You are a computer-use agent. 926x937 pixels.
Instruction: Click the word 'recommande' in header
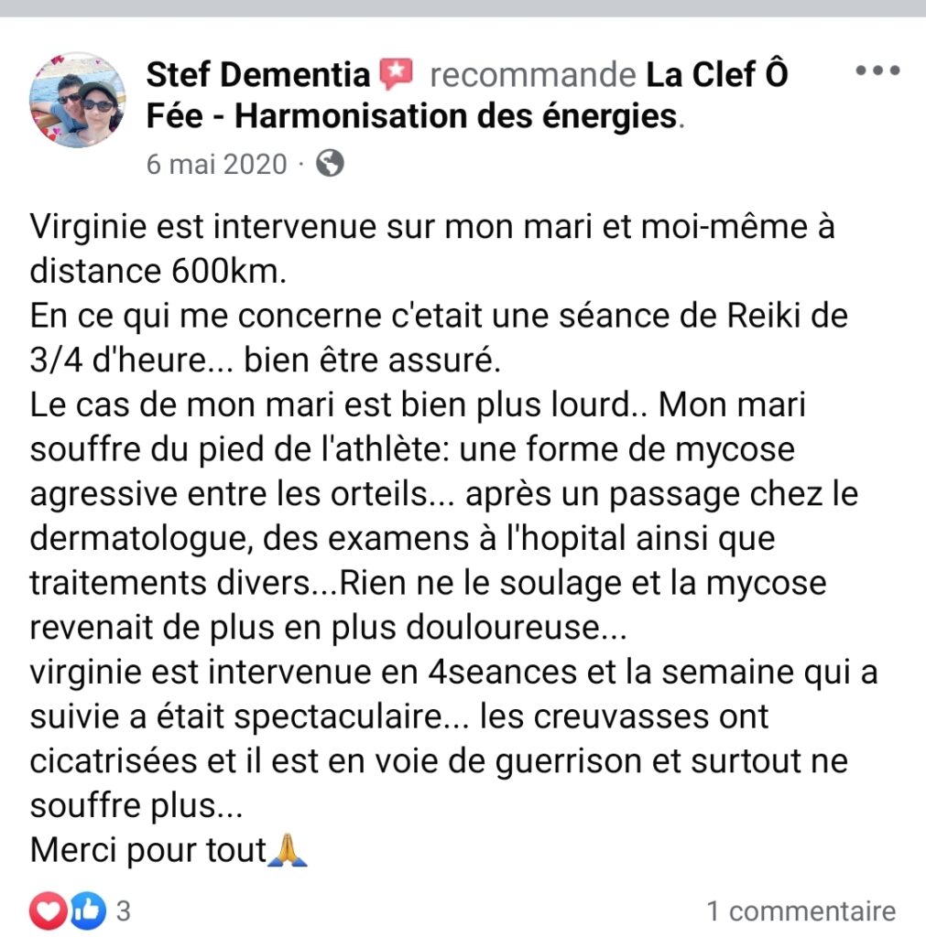click(533, 75)
